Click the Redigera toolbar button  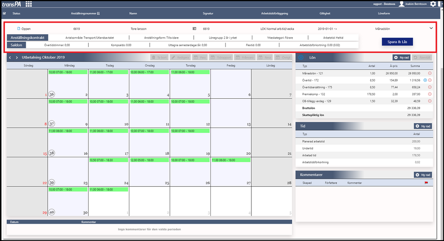(180, 57)
